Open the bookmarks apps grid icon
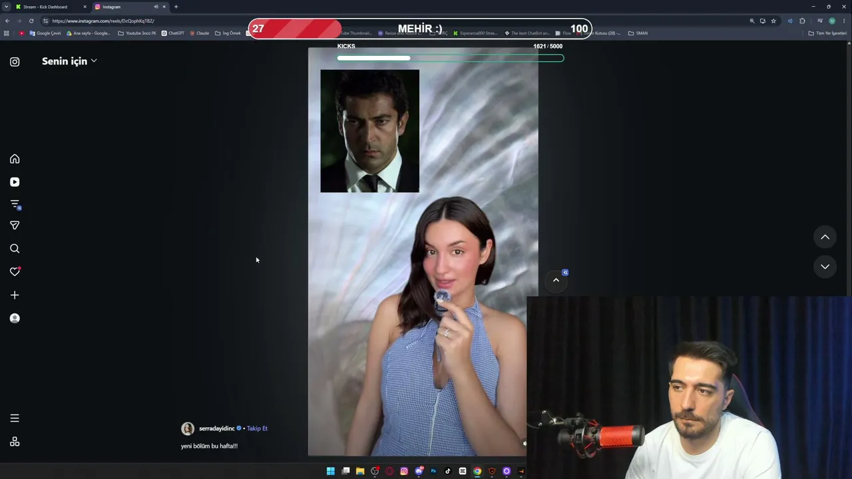852x479 pixels. 7,33
